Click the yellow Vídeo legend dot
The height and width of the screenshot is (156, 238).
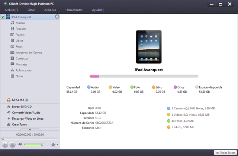(x=110, y=87)
